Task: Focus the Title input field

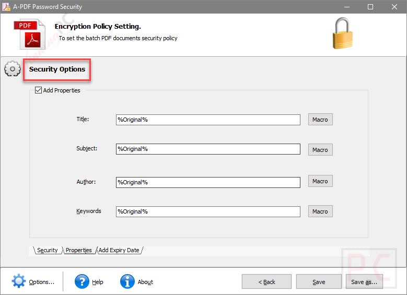Action: [208, 120]
